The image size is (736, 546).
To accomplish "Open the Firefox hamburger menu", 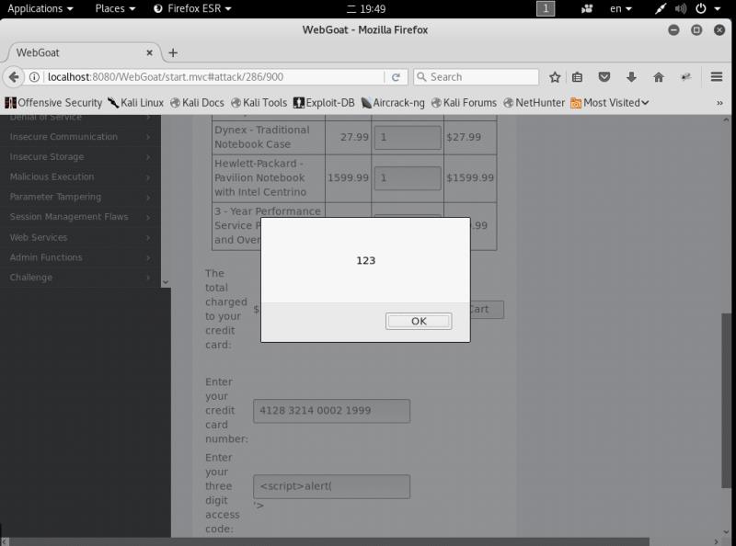I will tap(717, 77).
